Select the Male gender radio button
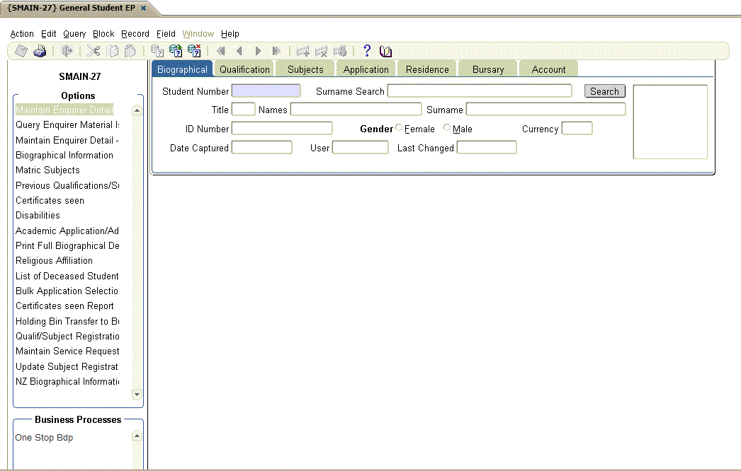This screenshot has width=741, height=471. (x=447, y=128)
